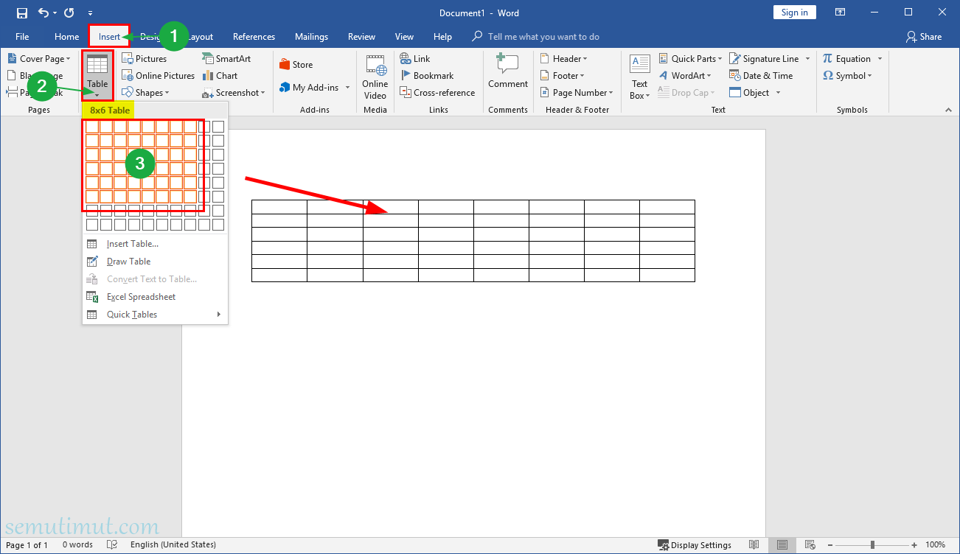Open the Text Box gallery
Viewport: 960px width, 554px height.
(639, 77)
